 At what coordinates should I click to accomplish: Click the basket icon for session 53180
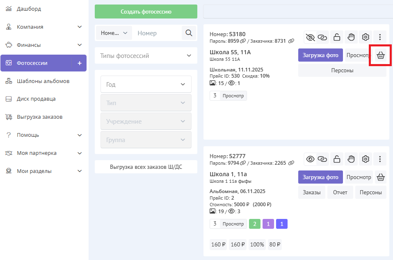pos(381,55)
